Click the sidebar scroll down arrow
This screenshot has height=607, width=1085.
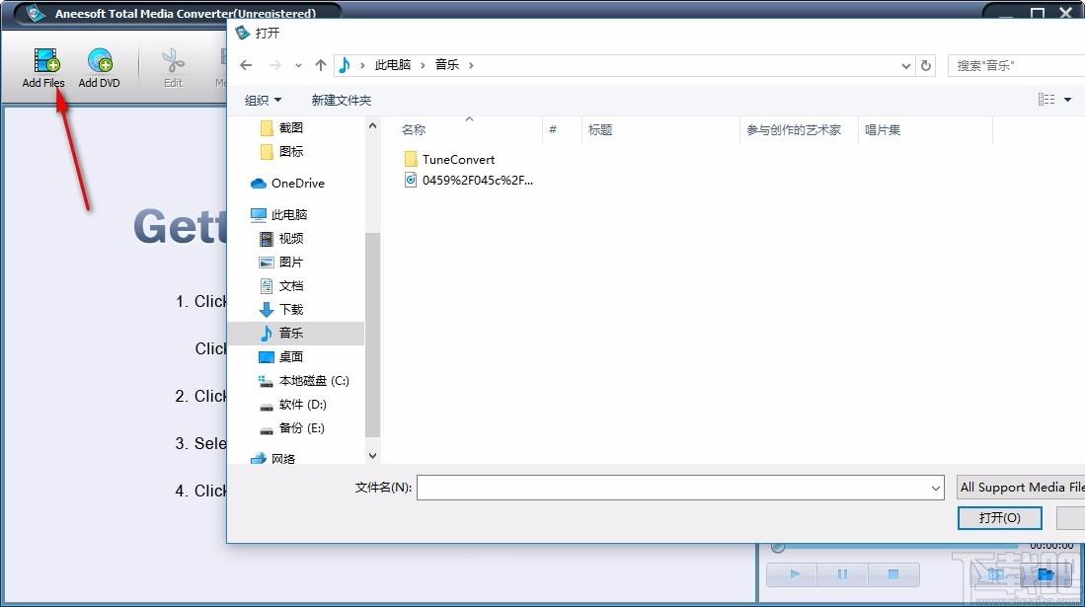tap(372, 455)
